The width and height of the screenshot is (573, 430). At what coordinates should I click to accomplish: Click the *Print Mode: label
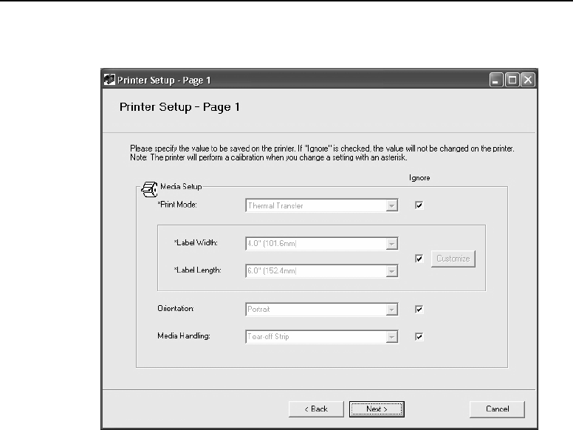177,205
